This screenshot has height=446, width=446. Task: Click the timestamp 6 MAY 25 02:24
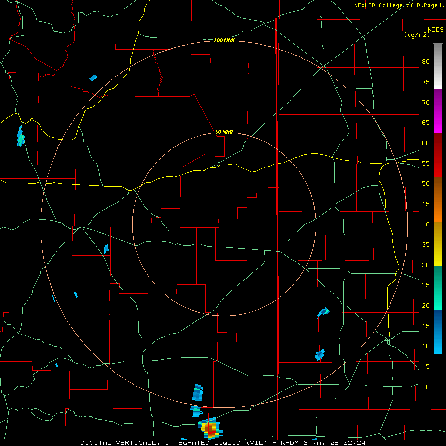(334, 443)
